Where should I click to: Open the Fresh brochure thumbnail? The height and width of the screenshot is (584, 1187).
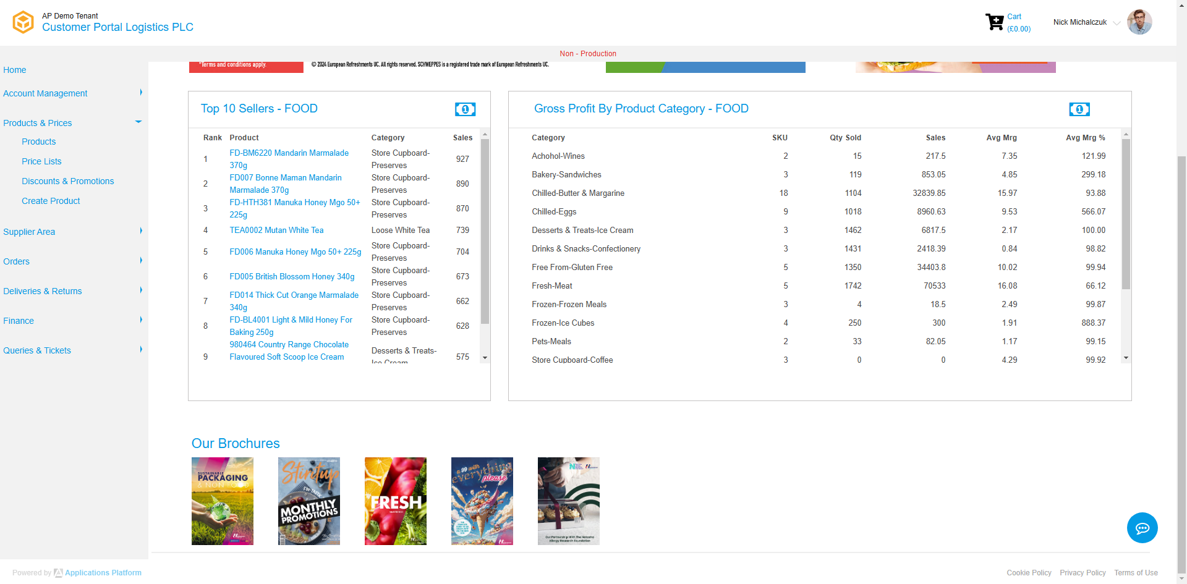(x=396, y=501)
